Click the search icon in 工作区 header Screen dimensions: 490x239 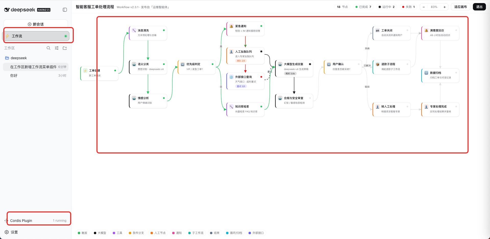click(48, 48)
